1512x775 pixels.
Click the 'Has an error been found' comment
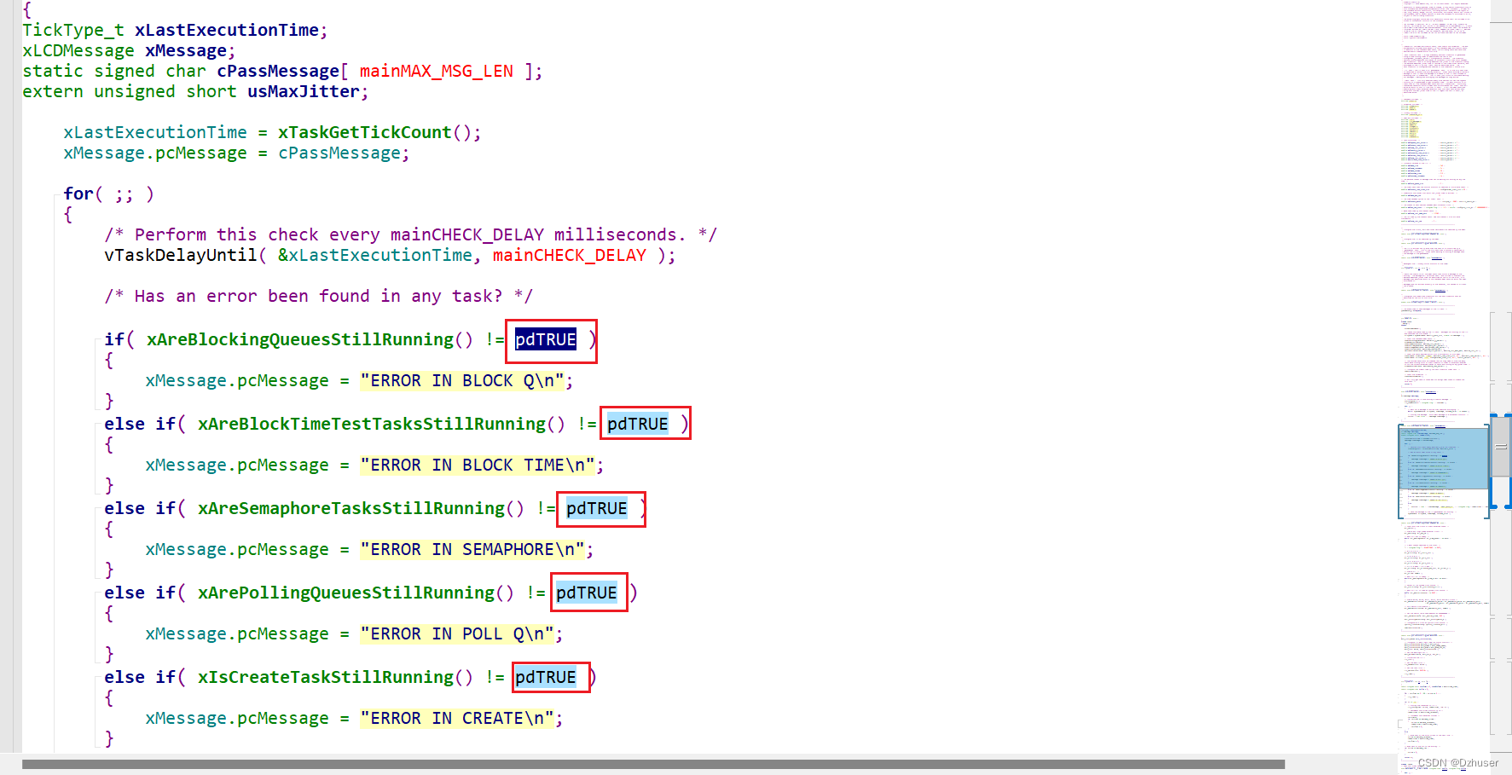(x=319, y=296)
